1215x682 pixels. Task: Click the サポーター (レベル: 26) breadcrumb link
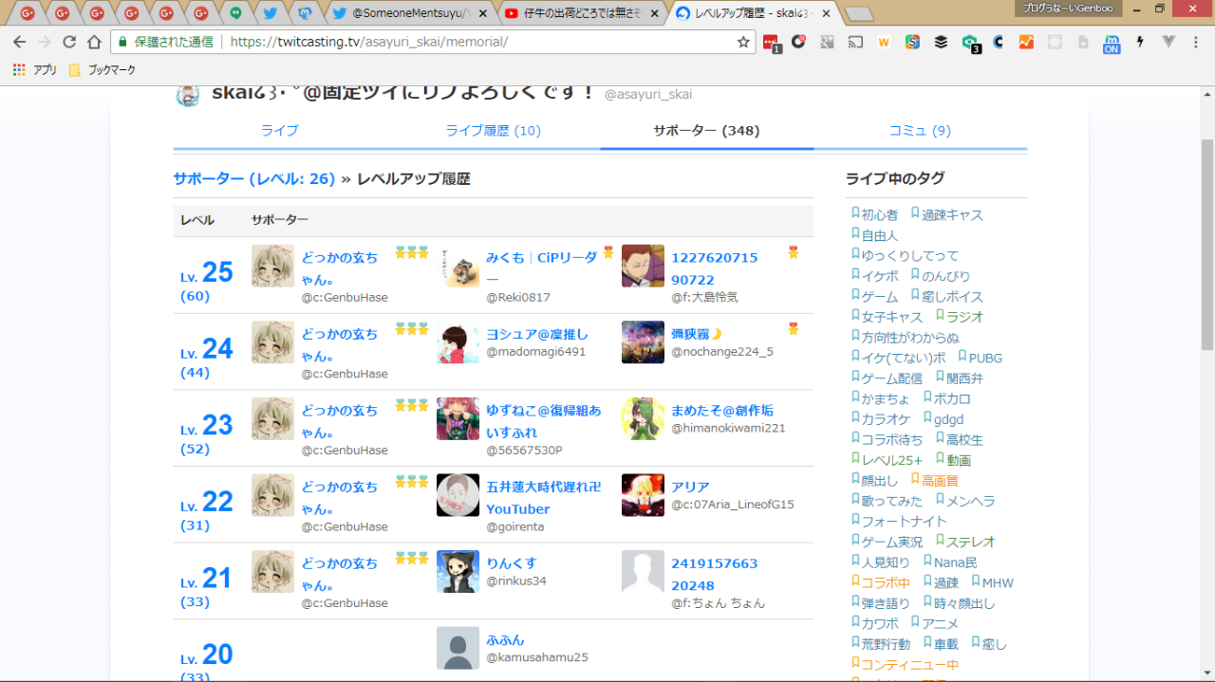pos(254,178)
